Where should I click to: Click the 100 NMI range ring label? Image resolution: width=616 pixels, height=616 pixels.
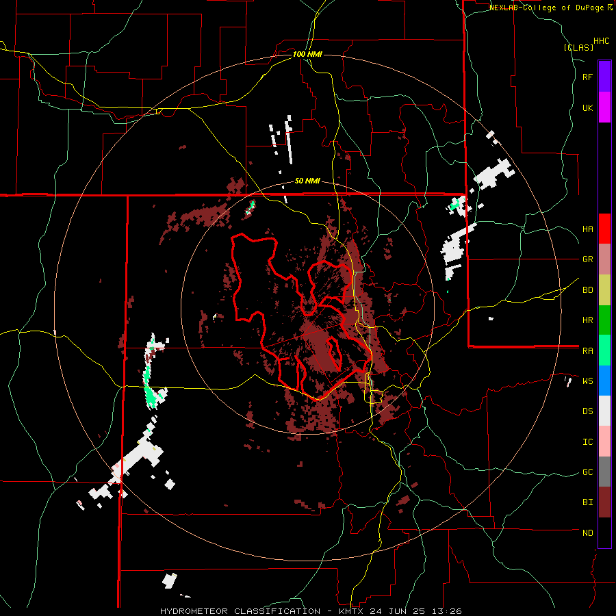click(307, 54)
